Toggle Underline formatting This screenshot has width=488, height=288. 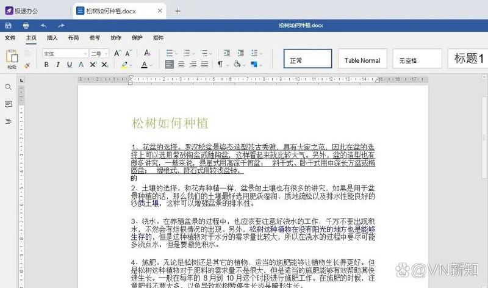tap(70, 65)
